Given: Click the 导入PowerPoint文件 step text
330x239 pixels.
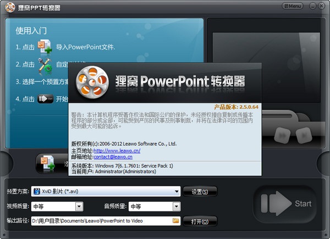Looking at the screenshot, I should 85,47.
